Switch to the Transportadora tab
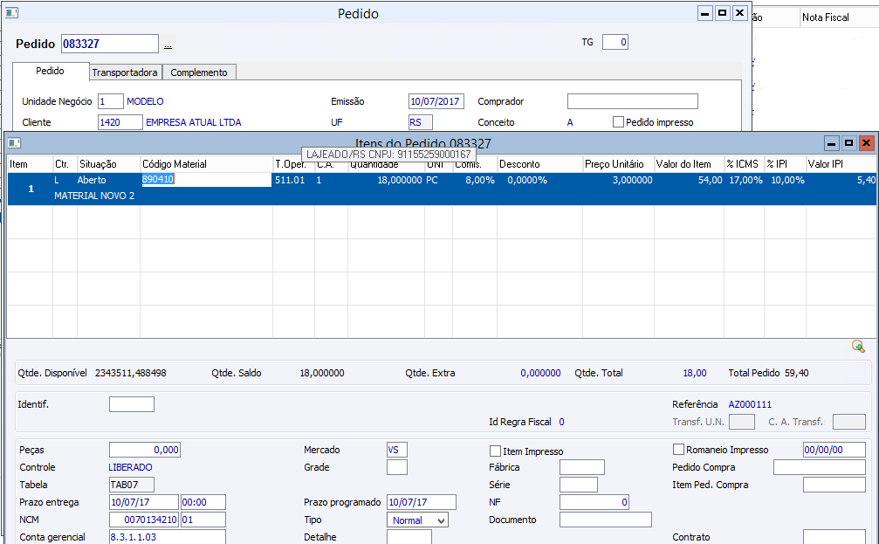Screen dimensions: 879x544 click(x=125, y=72)
